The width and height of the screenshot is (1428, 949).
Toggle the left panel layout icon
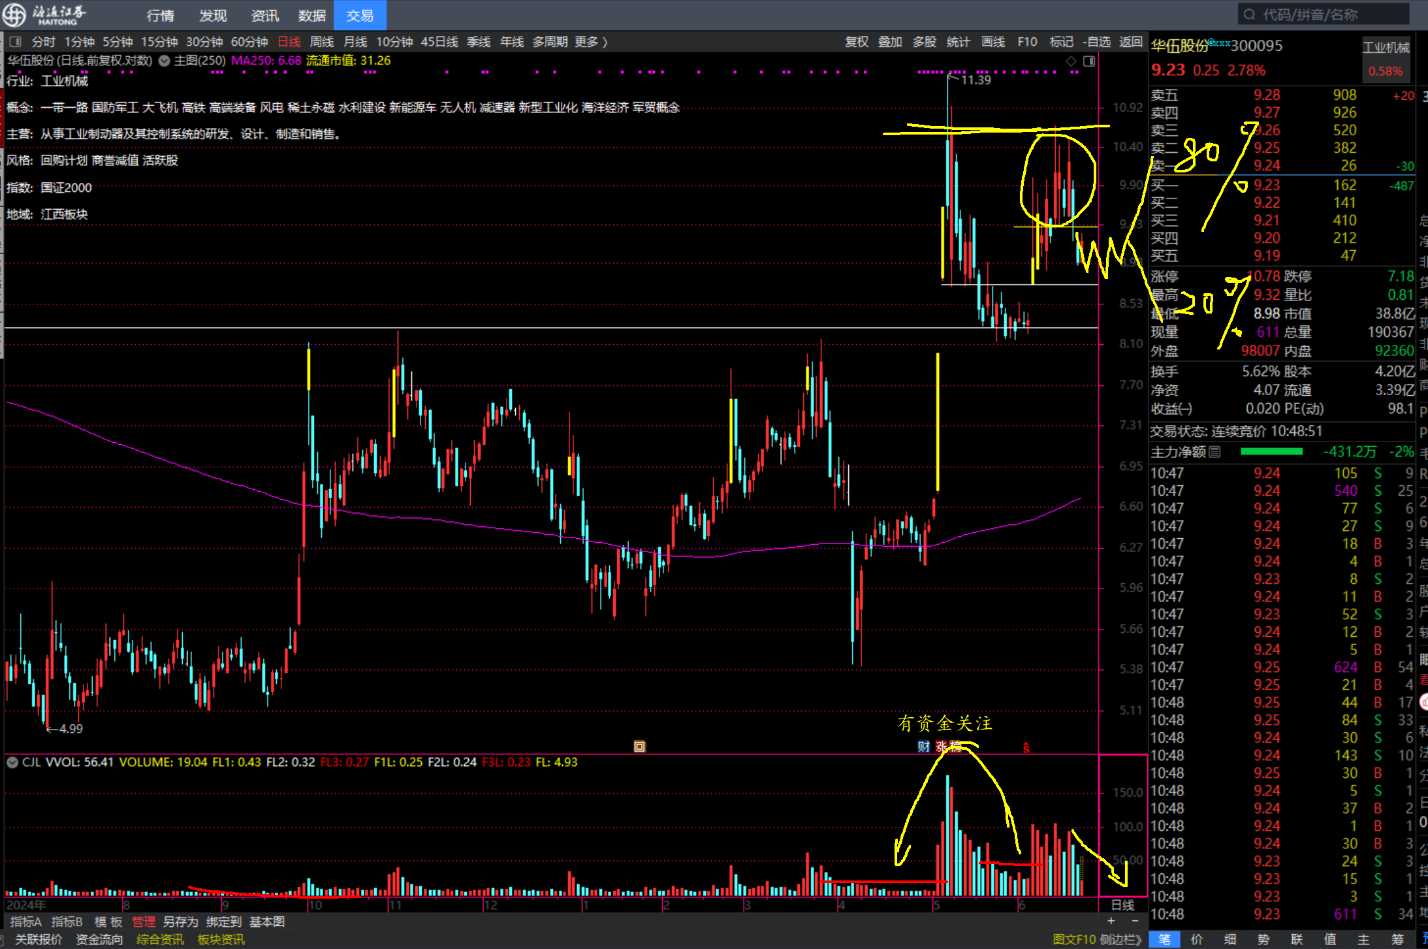(x=16, y=42)
